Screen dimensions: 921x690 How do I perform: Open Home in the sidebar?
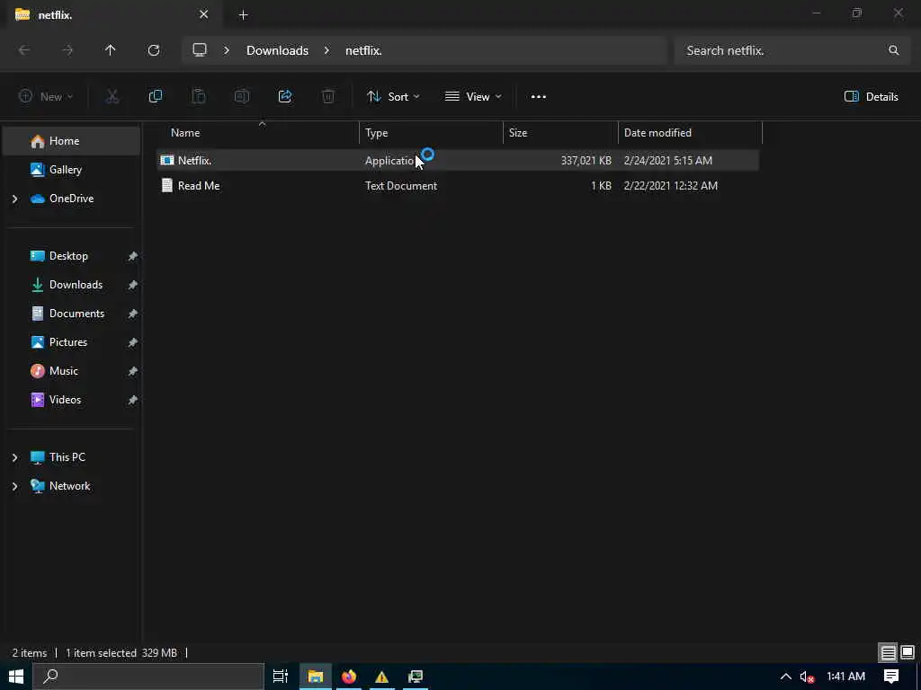71,141
